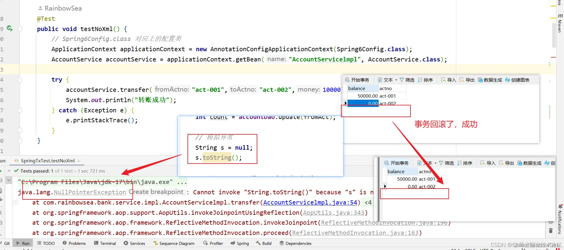The image size is (564, 250).
Task: Collapse the catch block fold marker
Action: [20, 110]
